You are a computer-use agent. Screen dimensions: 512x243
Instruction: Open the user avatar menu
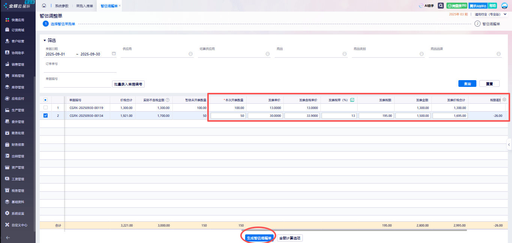point(504,6)
